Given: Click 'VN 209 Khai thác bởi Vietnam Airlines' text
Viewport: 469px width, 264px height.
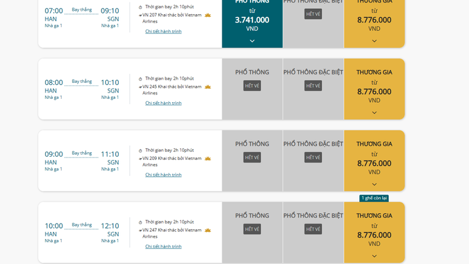Looking at the screenshot, I should coord(172,161).
